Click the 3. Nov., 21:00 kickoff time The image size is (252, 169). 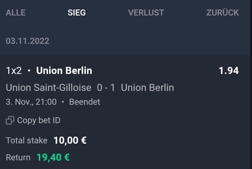(x=31, y=102)
